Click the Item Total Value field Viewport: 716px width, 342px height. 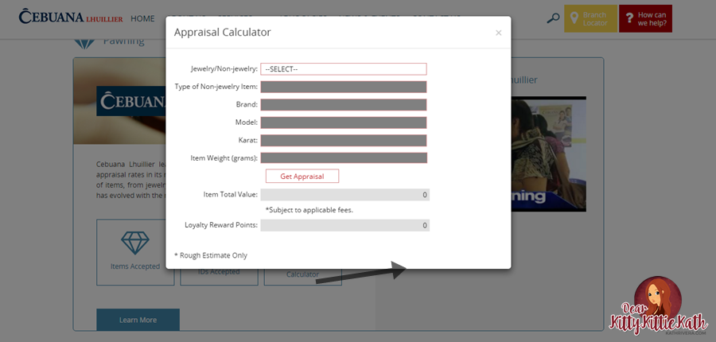[344, 195]
